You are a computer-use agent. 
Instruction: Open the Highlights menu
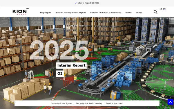pos(46,12)
